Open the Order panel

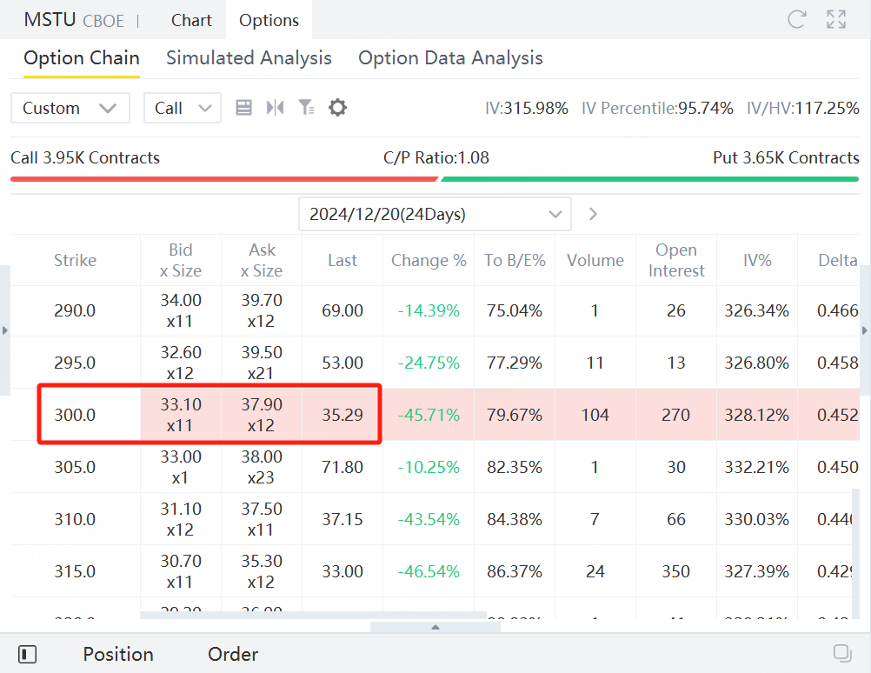coord(233,654)
